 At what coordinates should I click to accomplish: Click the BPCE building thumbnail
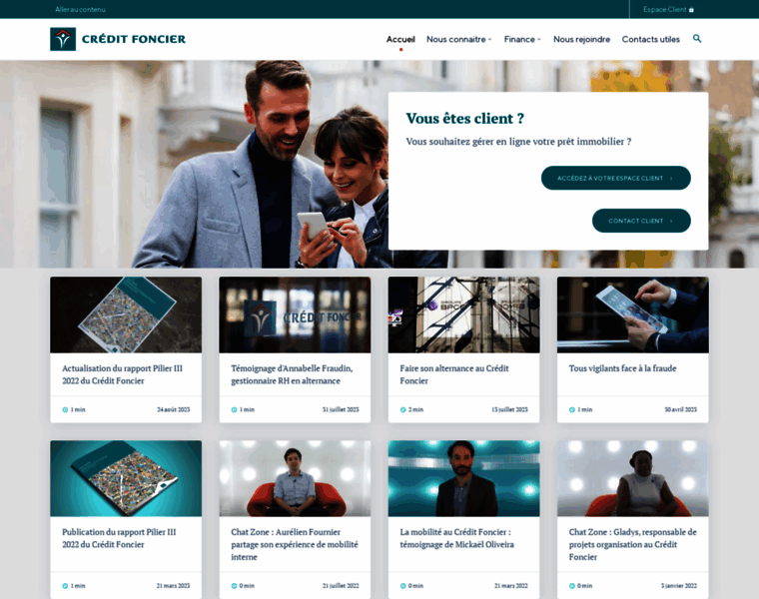[463, 314]
